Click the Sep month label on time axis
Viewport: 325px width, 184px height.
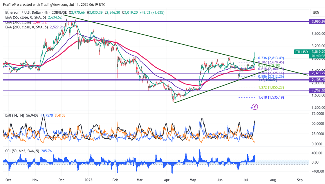point(300,180)
